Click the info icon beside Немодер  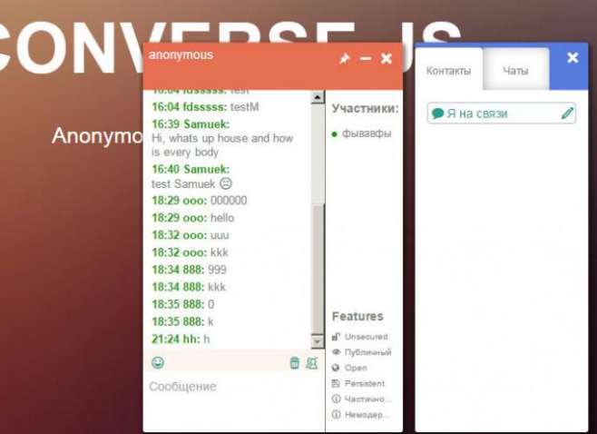click(336, 414)
